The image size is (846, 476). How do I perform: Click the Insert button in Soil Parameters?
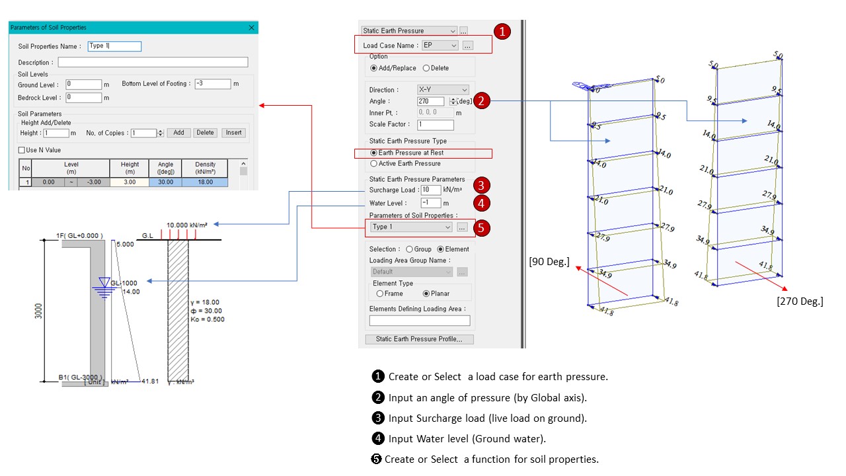(x=233, y=133)
